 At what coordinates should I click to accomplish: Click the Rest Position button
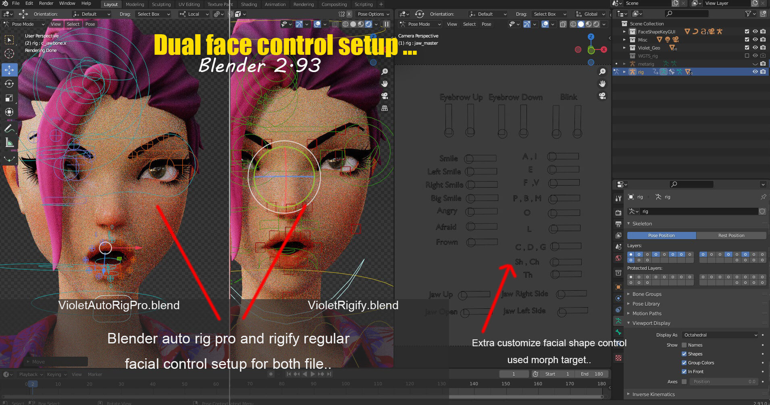[731, 236]
